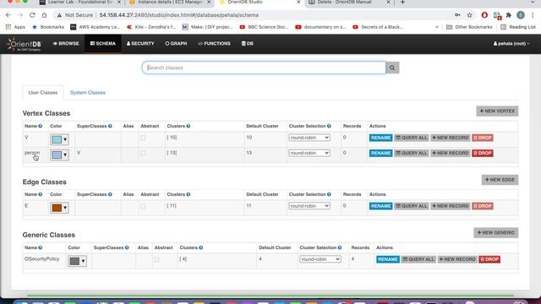
Task: Open the FUNCTIONS menu
Action: (214, 44)
